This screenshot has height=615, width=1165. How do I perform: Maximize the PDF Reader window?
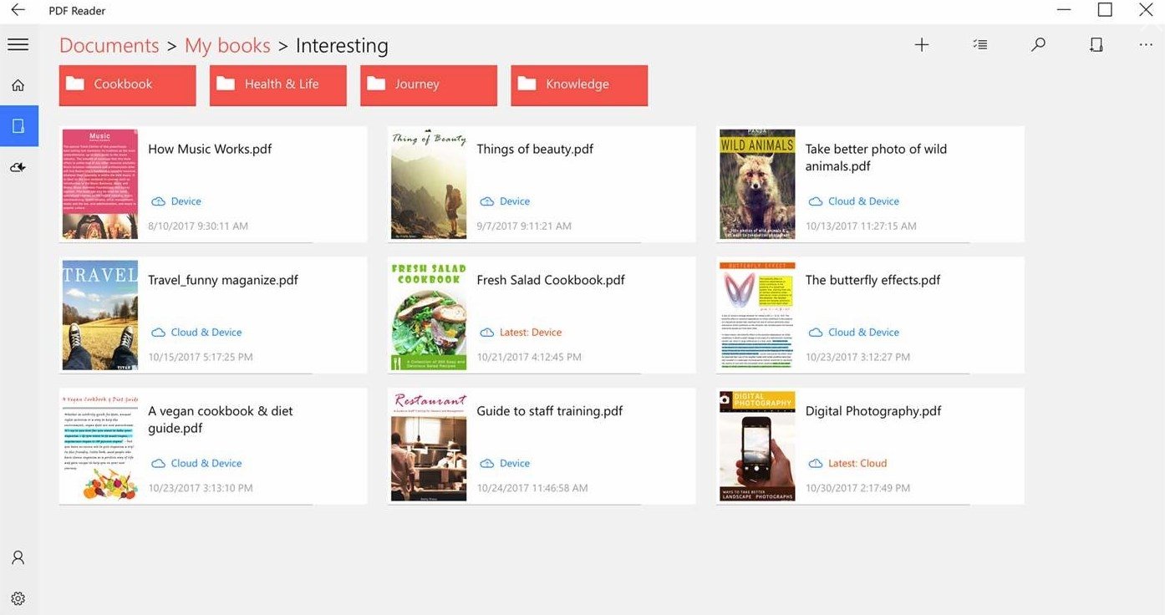click(1105, 10)
